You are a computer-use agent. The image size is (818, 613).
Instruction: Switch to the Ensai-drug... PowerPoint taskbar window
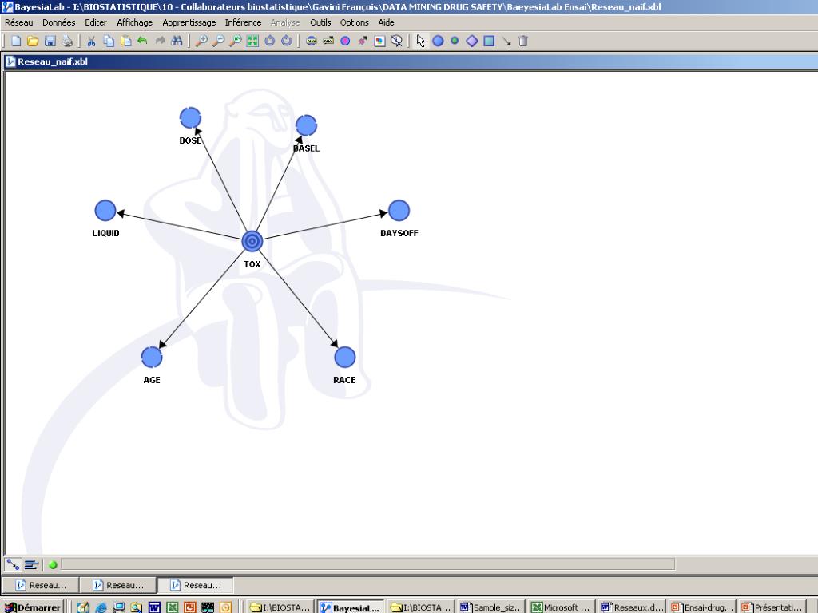[702, 607]
